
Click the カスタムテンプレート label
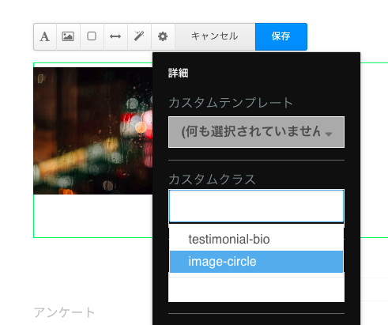pos(231,103)
